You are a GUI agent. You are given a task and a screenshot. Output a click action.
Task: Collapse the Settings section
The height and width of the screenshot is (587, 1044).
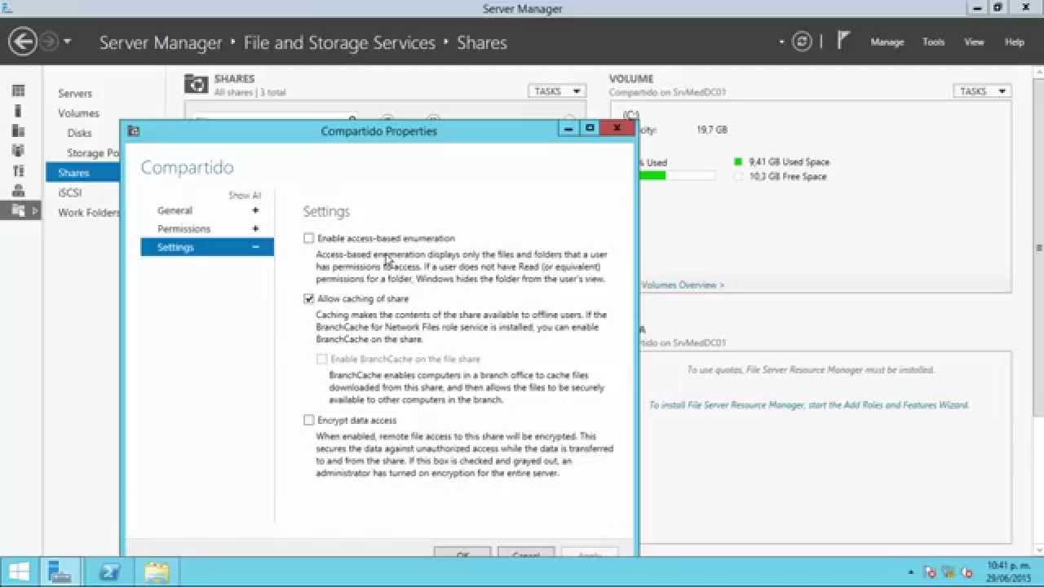click(255, 247)
